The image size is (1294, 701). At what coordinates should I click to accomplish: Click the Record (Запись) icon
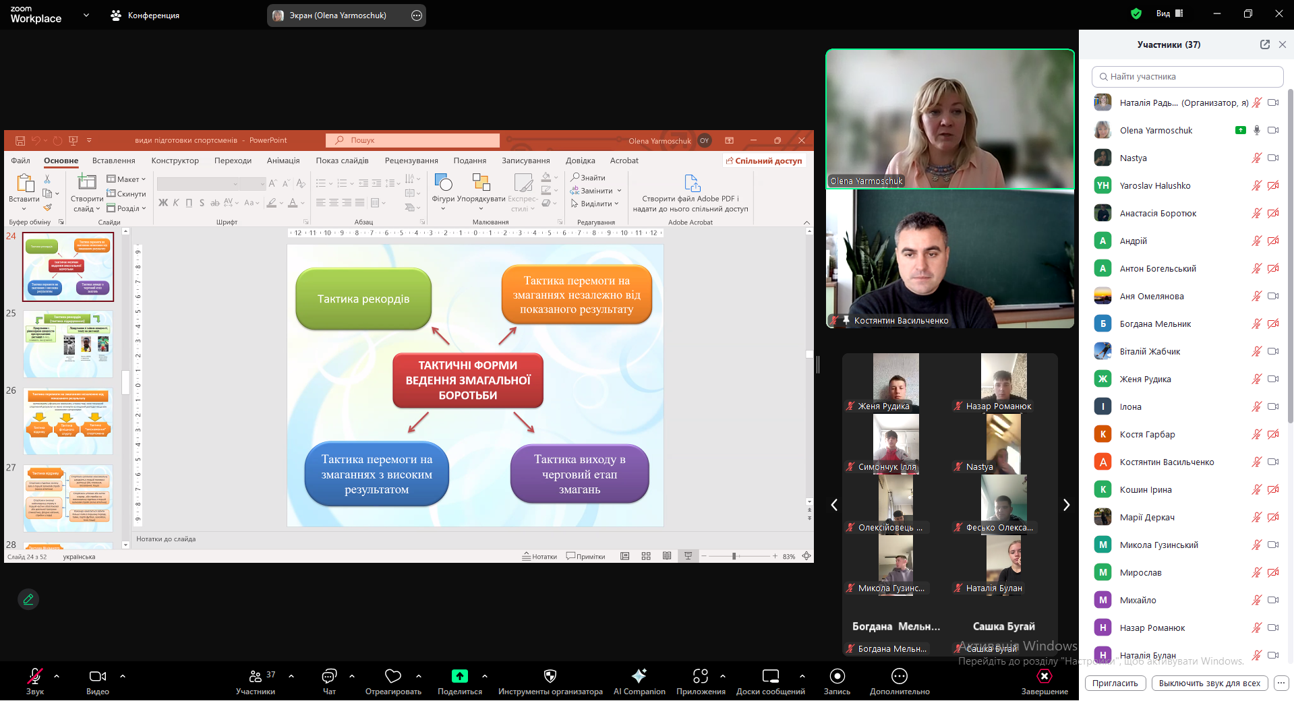click(837, 676)
